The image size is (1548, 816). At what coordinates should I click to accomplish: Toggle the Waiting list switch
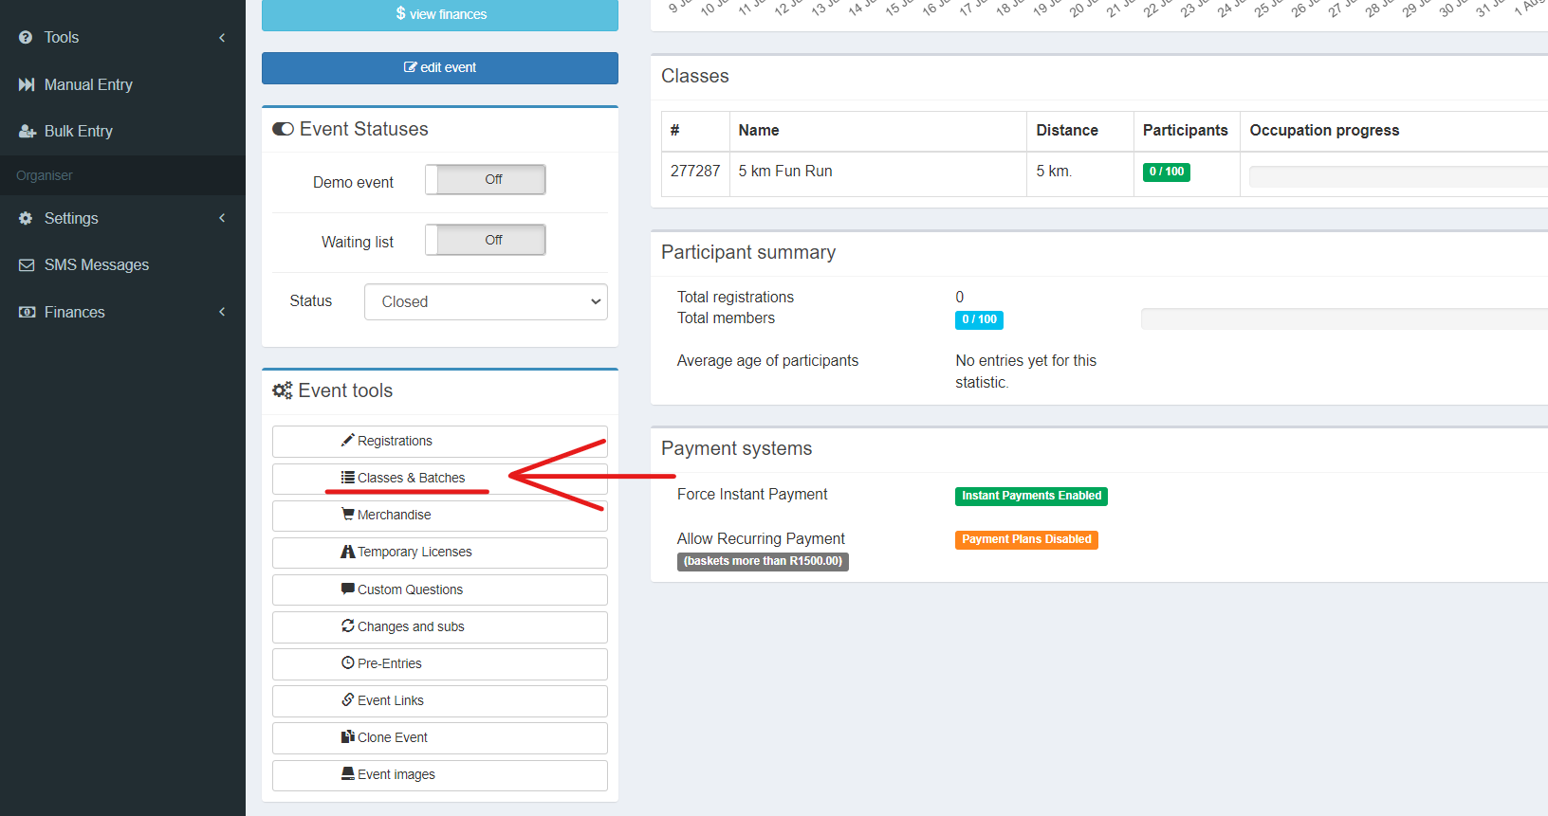click(485, 240)
